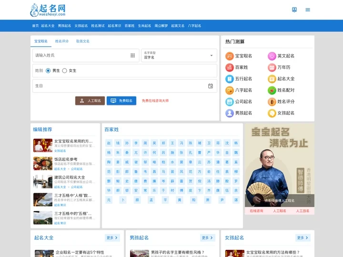Open the birthday calendar picker icon
The height and width of the screenshot is (257, 343).
click(211, 86)
